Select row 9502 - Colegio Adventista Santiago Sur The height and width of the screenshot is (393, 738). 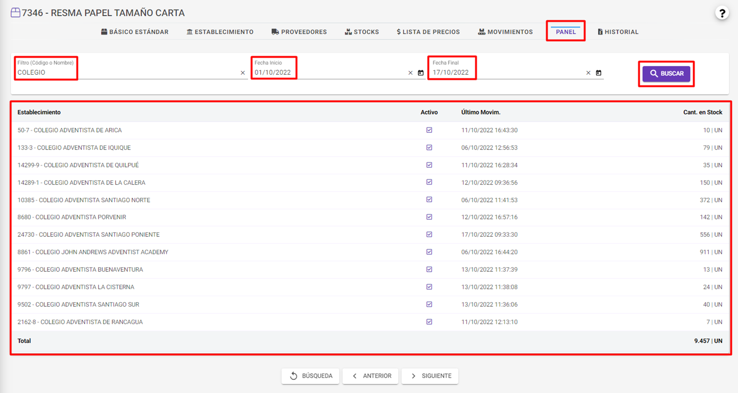pyautogui.click(x=370, y=305)
